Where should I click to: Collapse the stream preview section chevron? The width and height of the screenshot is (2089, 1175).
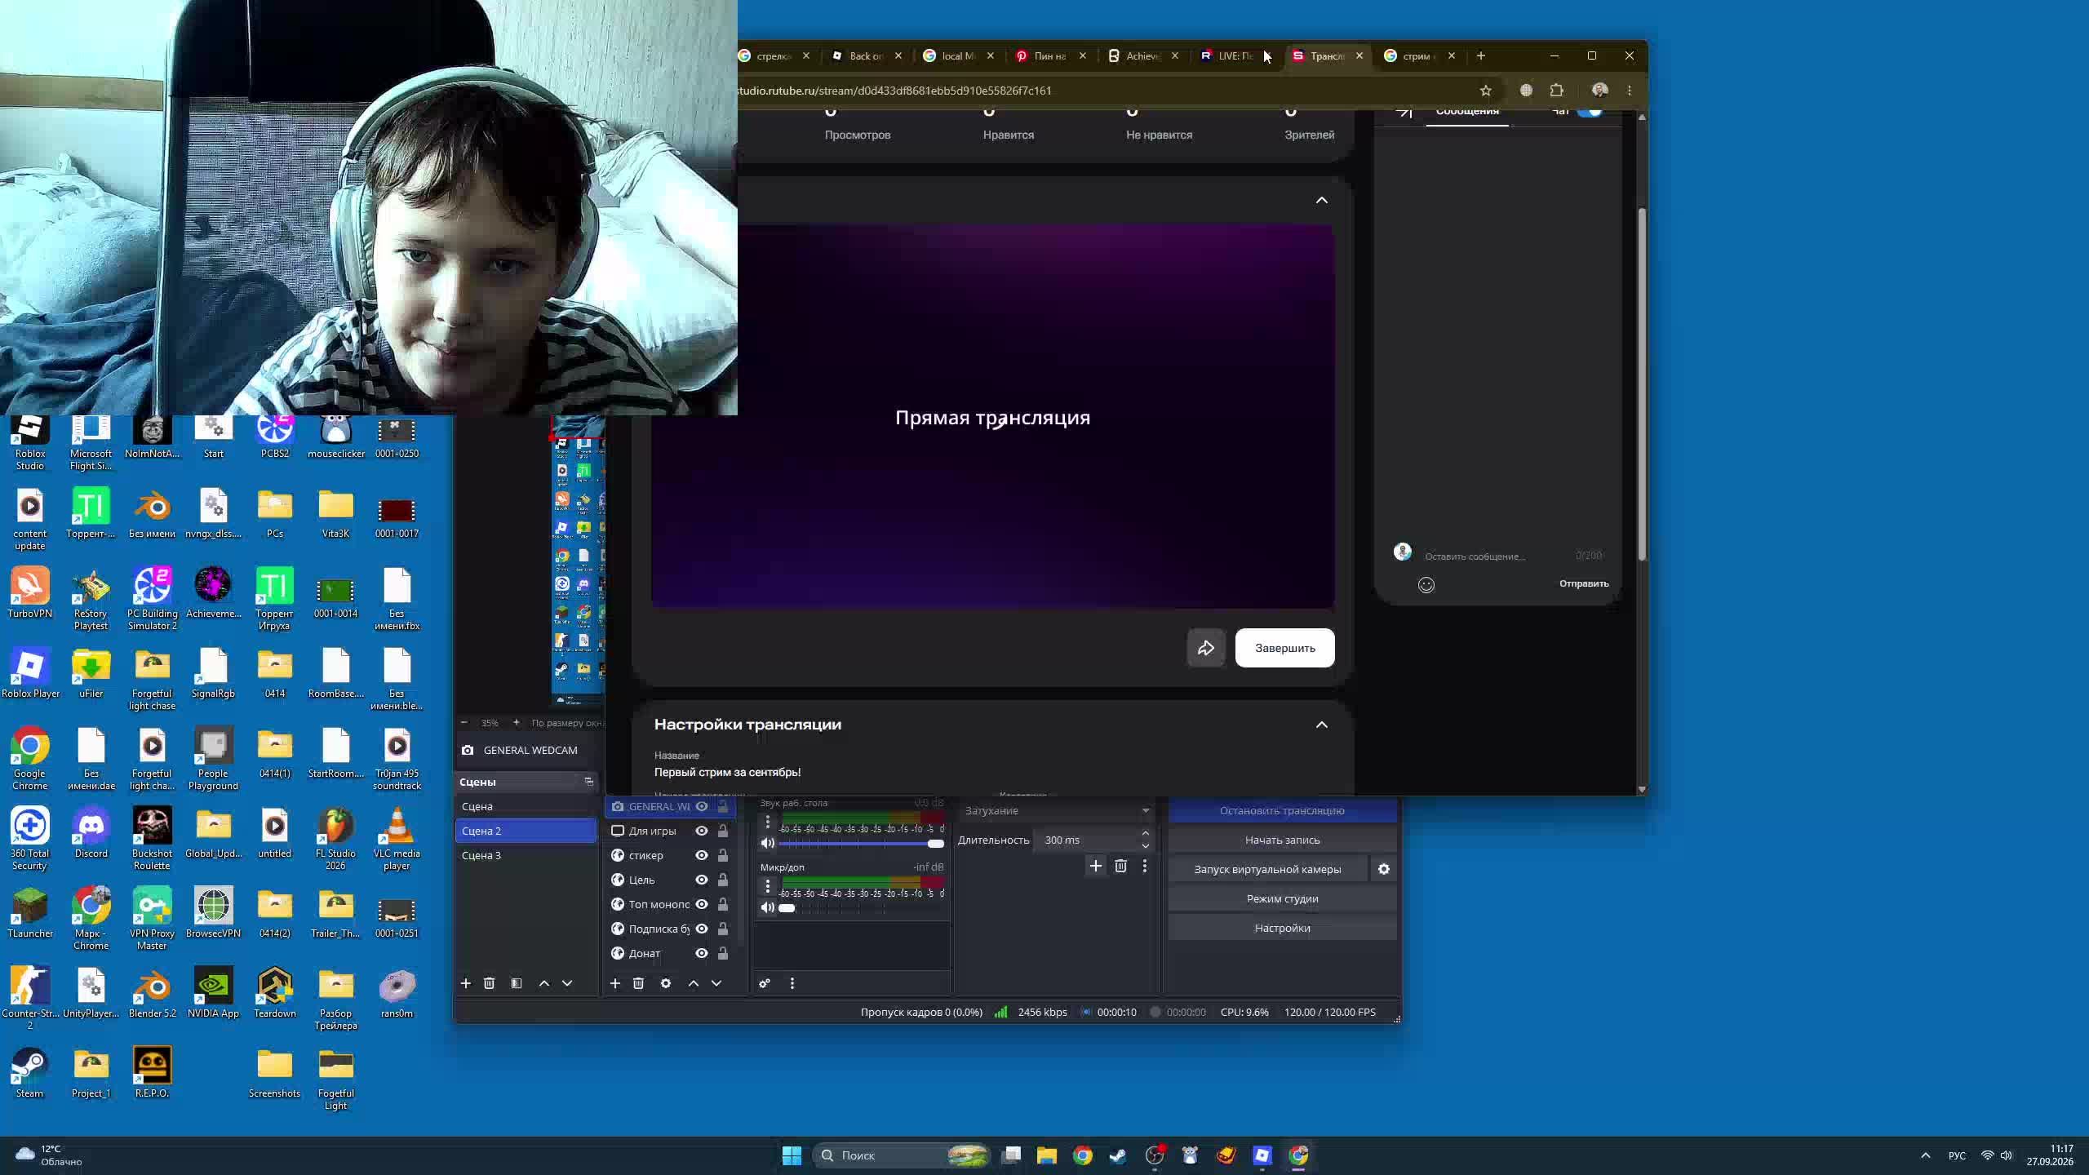click(x=1322, y=200)
